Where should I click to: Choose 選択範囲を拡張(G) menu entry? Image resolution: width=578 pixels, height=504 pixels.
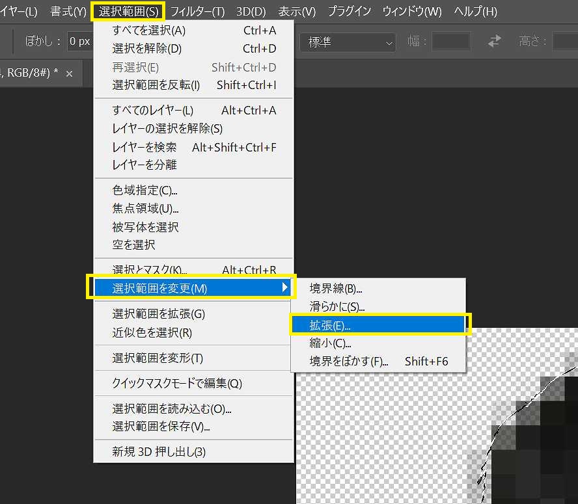click(x=194, y=314)
